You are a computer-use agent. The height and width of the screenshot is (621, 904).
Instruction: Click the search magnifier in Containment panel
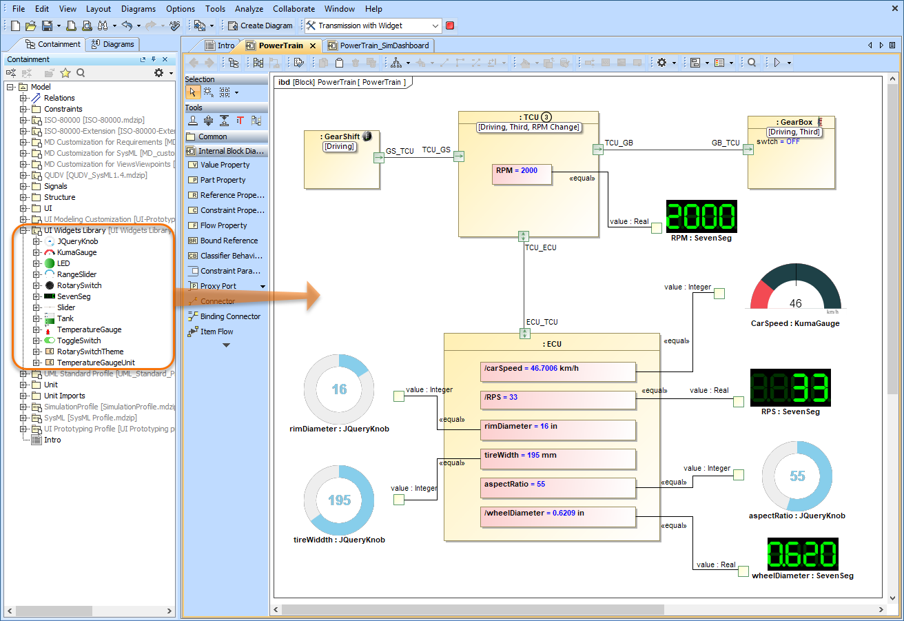(x=81, y=73)
